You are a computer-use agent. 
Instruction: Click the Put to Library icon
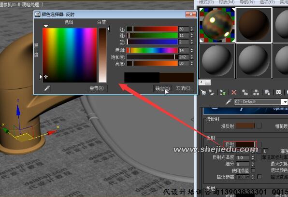267,92
